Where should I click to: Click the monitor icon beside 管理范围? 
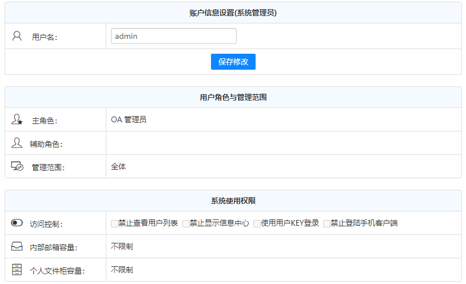[17, 166]
